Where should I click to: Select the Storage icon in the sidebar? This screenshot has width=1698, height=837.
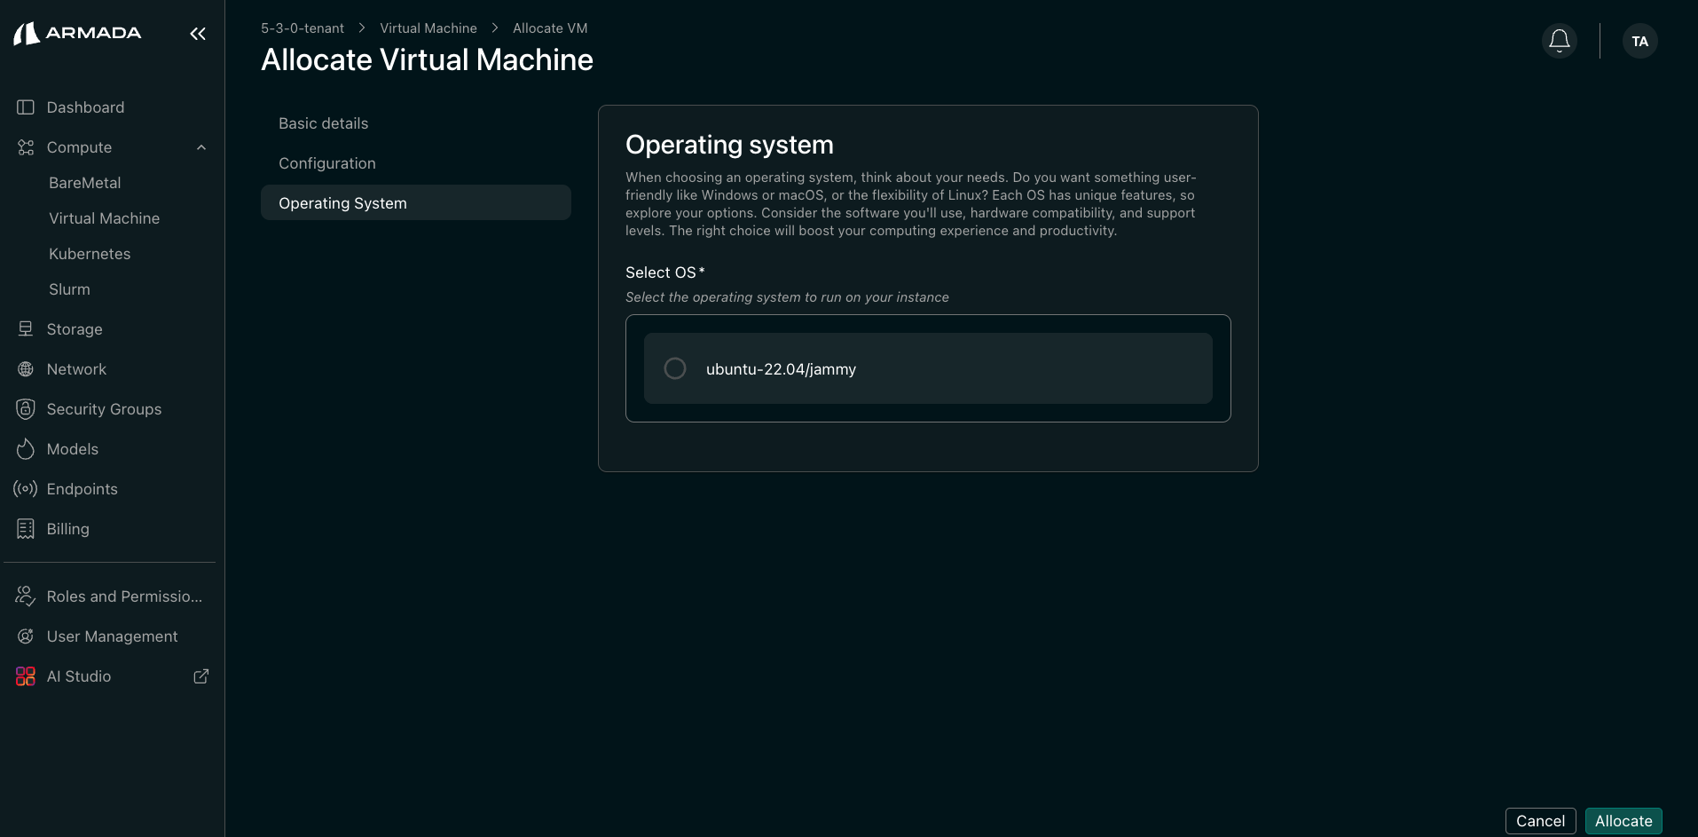[x=25, y=329]
